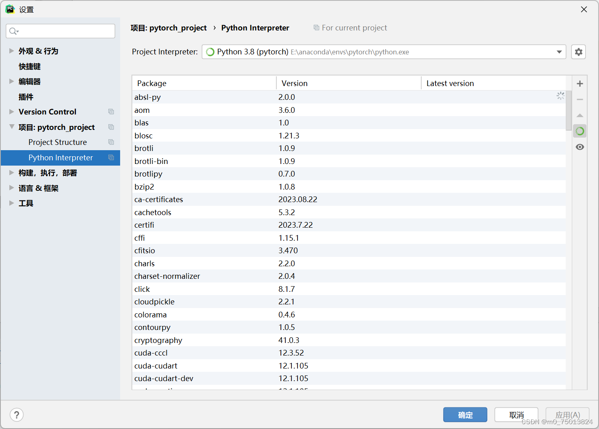Click the PyCharm logo in title bar
This screenshot has width=599, height=429.
pyautogui.click(x=10, y=9)
